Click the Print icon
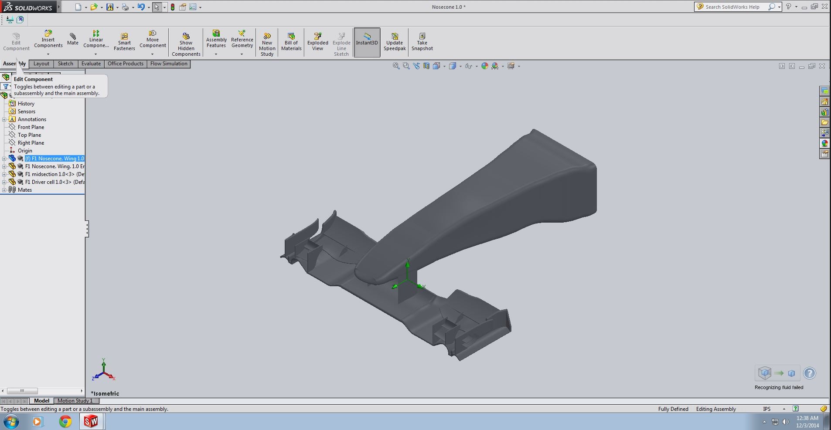 [x=125, y=7]
